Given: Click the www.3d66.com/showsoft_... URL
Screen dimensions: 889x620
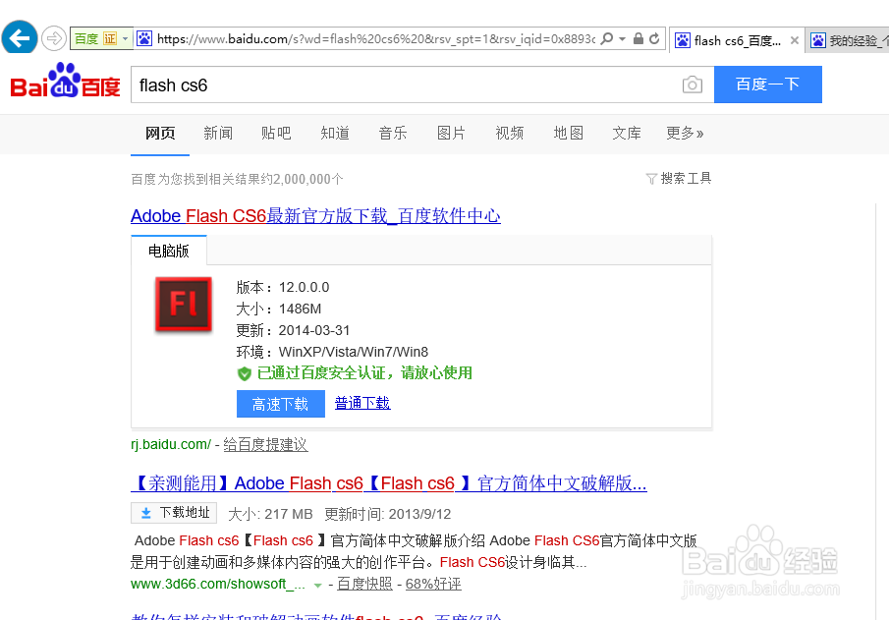Looking at the screenshot, I should point(218,584).
